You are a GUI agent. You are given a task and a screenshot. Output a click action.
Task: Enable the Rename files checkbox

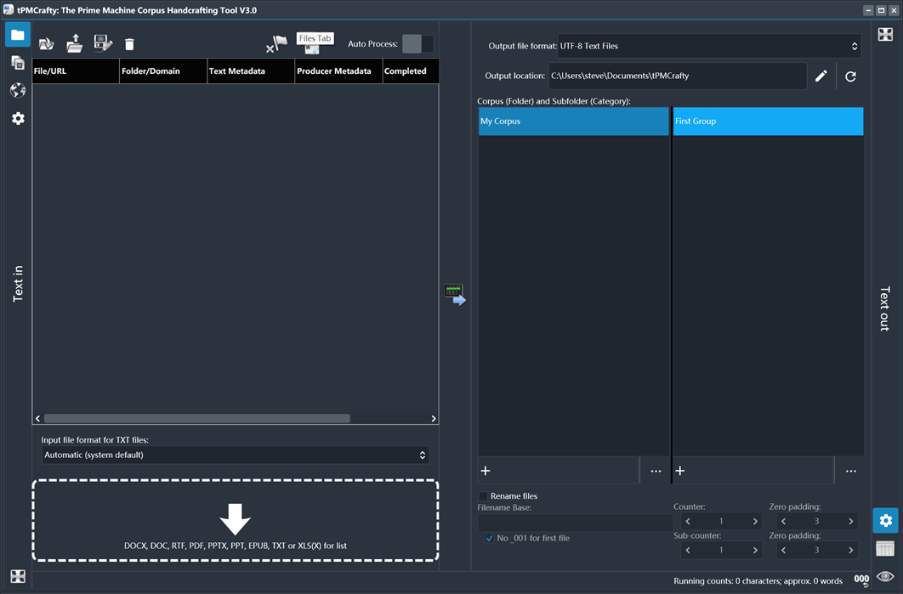pyautogui.click(x=483, y=495)
